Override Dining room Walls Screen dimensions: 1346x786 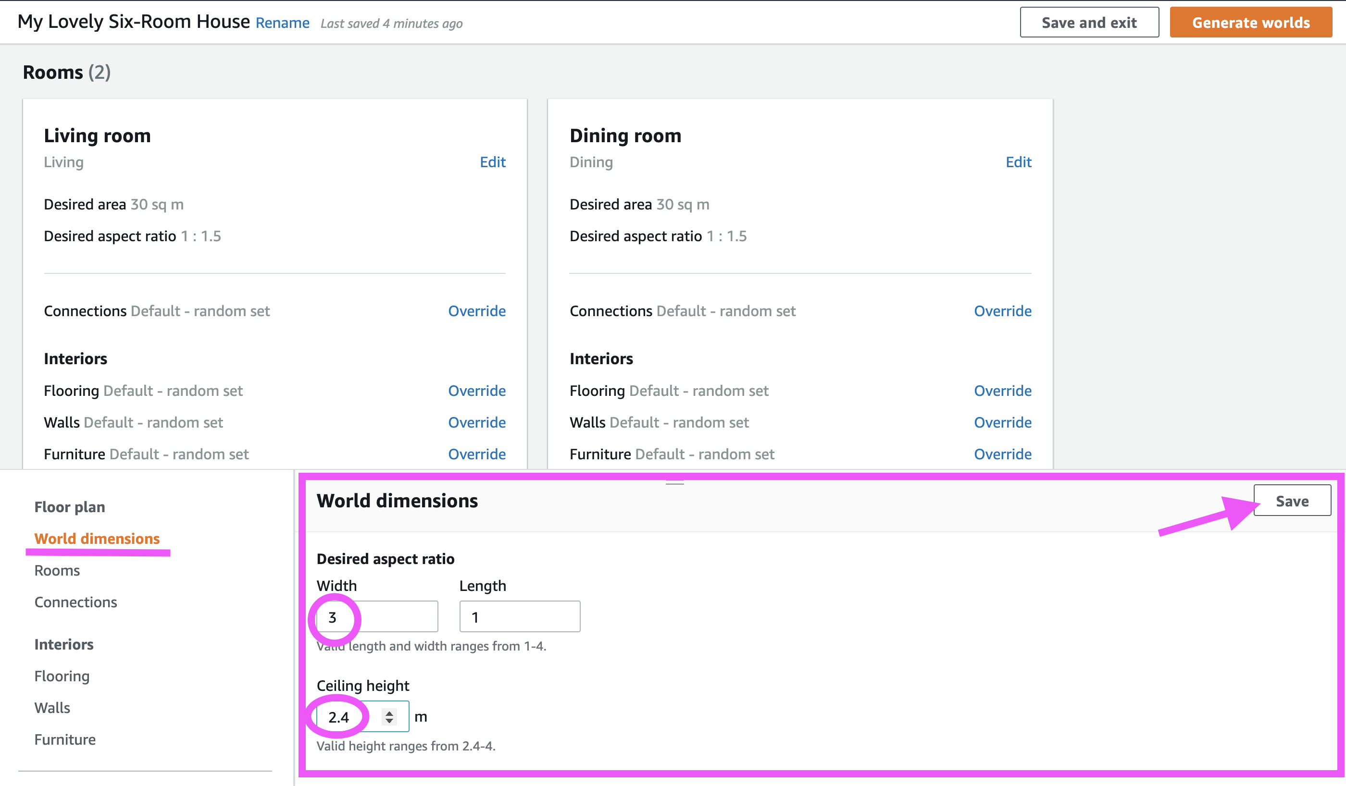coord(1002,422)
